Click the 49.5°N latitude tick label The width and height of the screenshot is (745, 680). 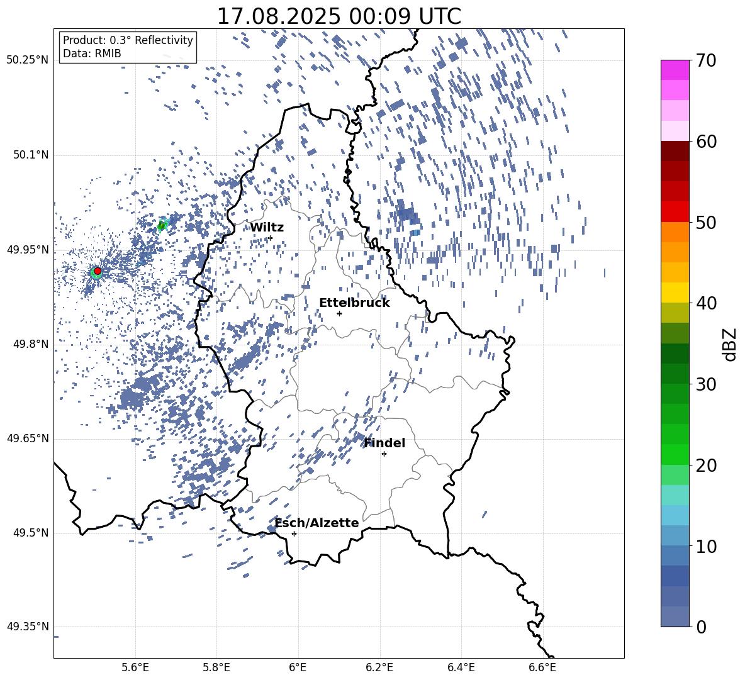pyautogui.click(x=30, y=533)
